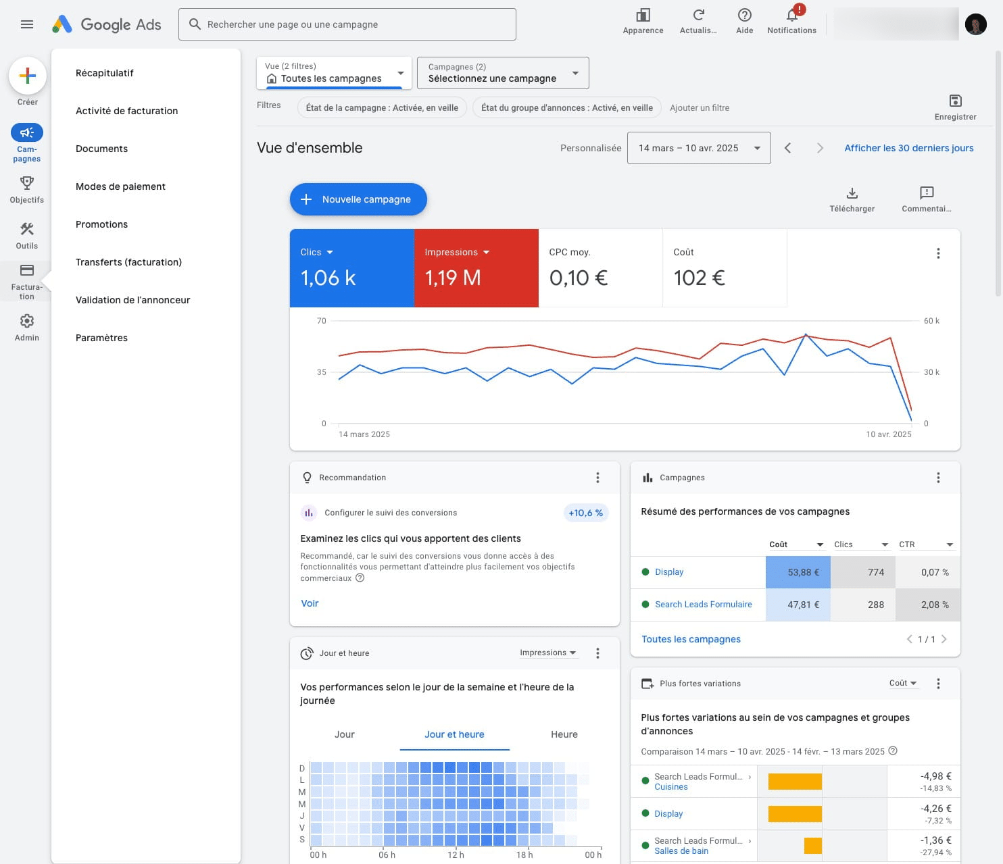Open the Campagnes card options menu
The height and width of the screenshot is (864, 1003).
pos(938,478)
